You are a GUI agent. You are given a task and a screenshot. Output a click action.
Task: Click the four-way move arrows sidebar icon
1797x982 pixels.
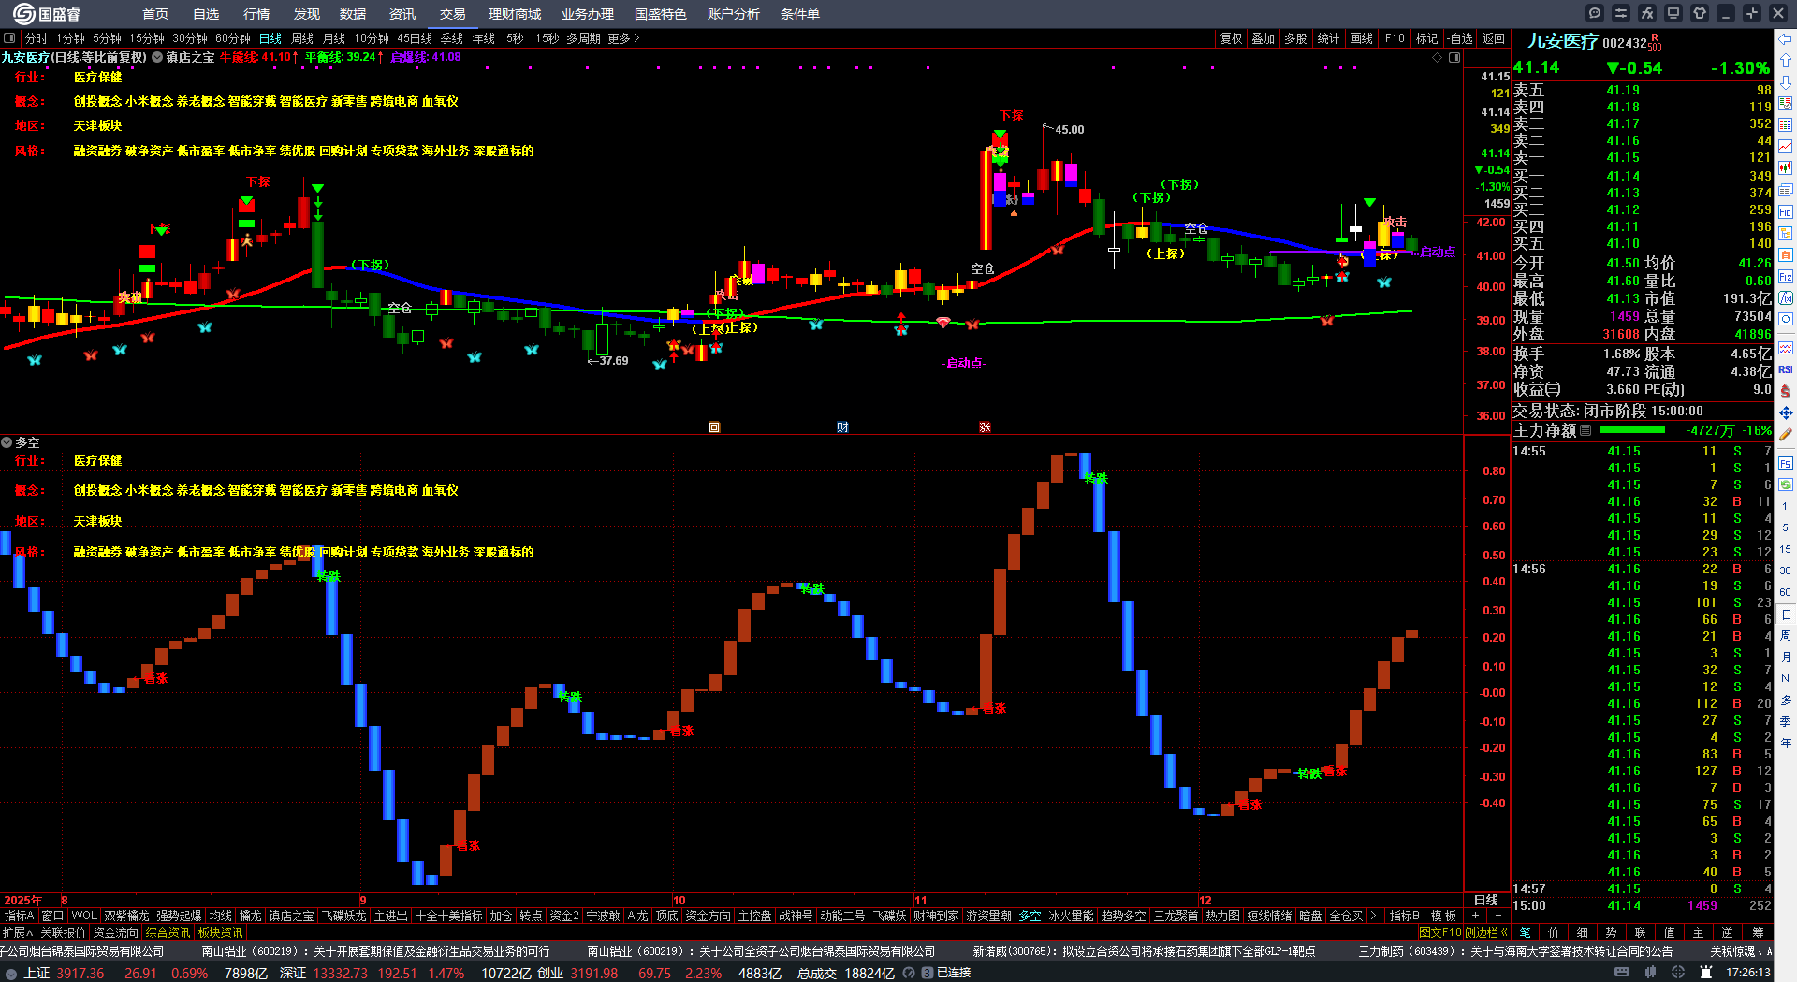(1786, 412)
